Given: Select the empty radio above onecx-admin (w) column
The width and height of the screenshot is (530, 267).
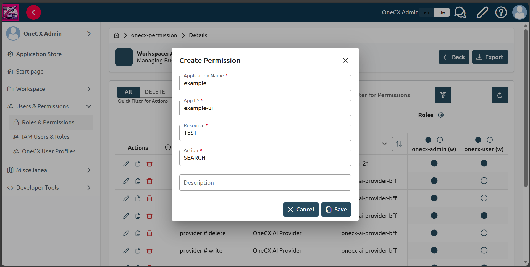Looking at the screenshot, I should [x=440, y=140].
